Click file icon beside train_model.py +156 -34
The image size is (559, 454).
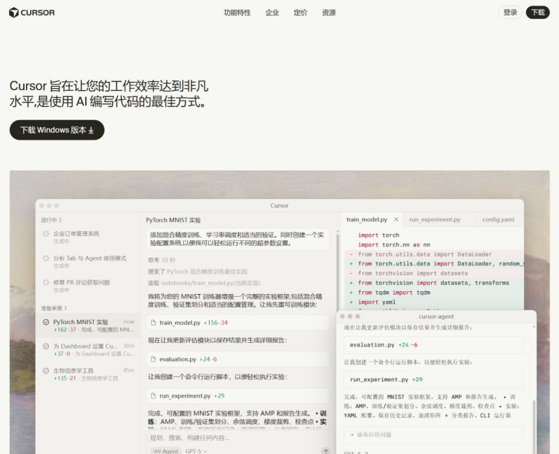tap(154, 323)
